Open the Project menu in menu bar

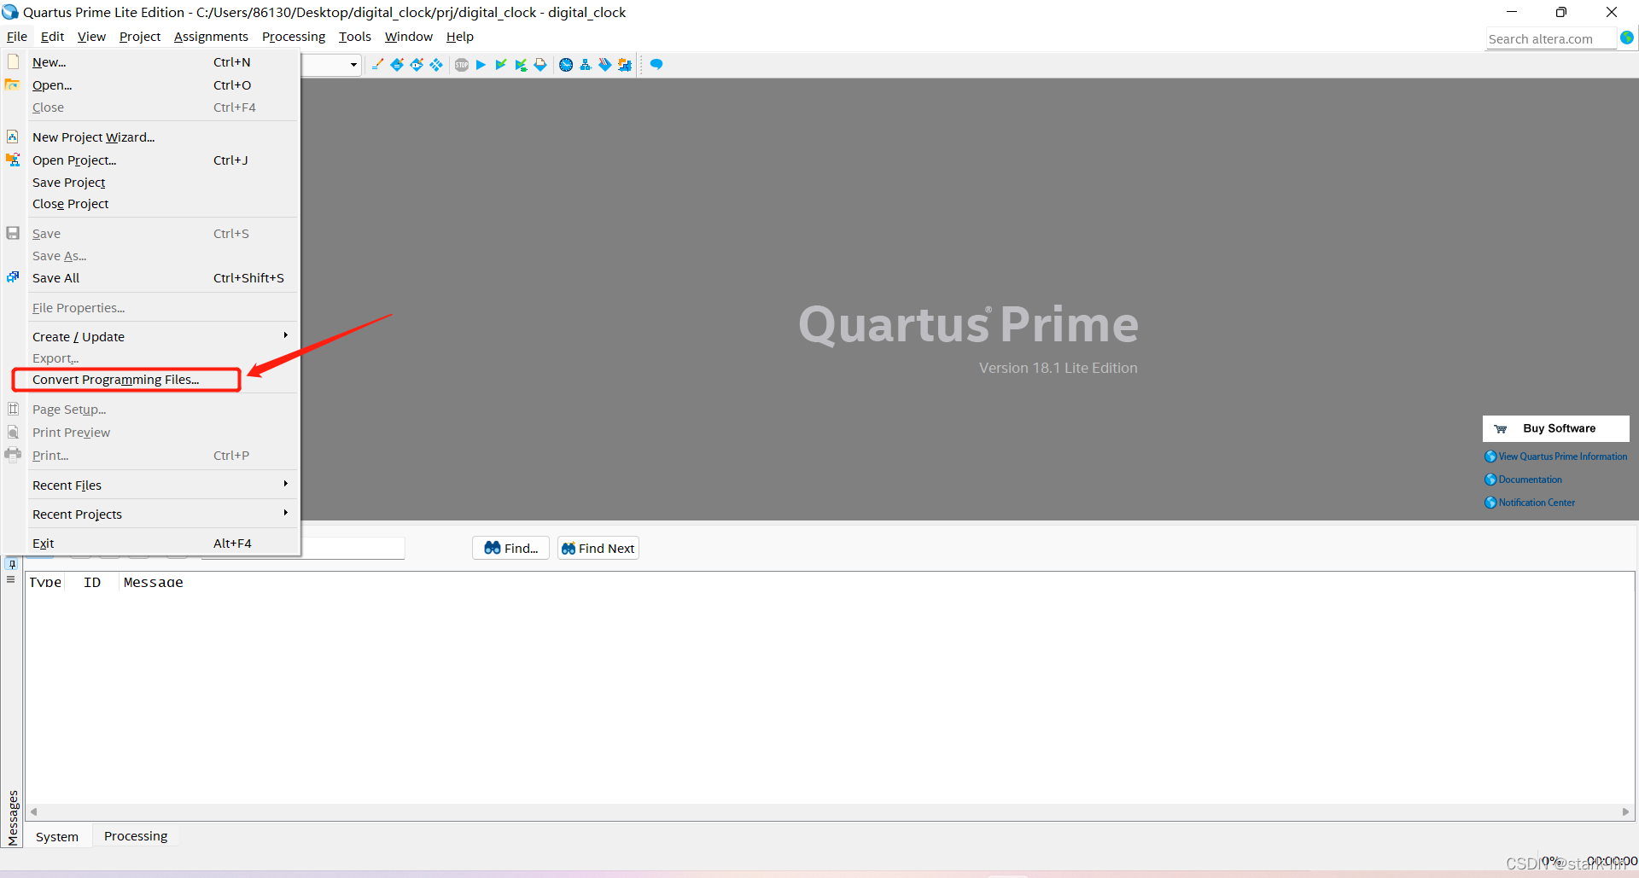(140, 37)
